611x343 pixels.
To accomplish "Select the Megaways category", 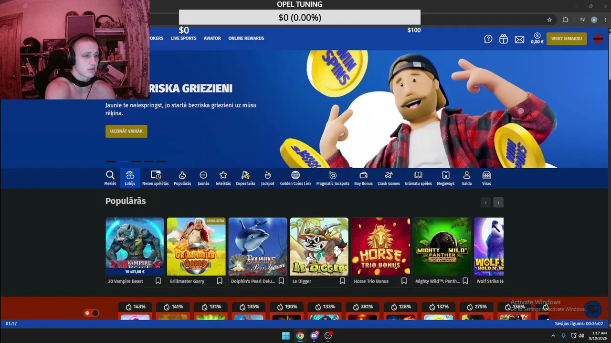I will coord(446,178).
